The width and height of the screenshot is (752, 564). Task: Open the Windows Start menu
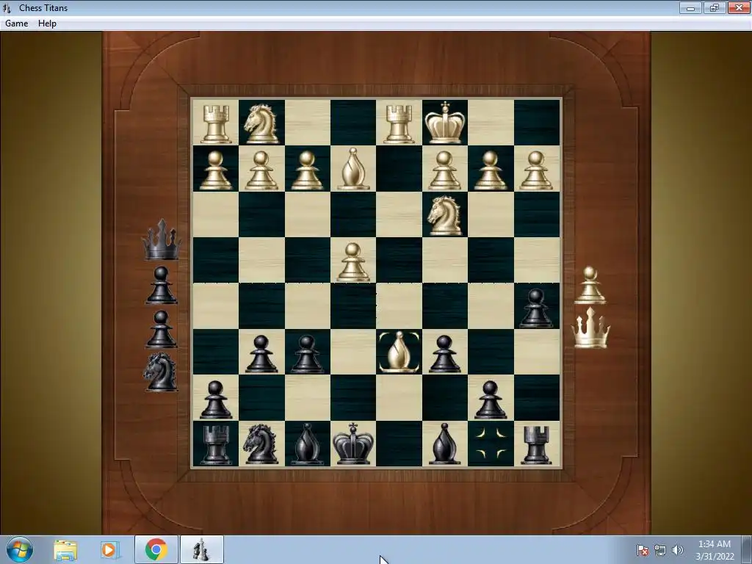click(x=20, y=549)
